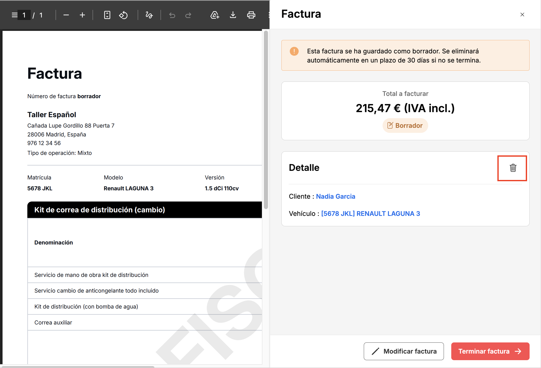The height and width of the screenshot is (368, 541).
Task: Zoom in the PDF with plus icon
Action: 82,15
